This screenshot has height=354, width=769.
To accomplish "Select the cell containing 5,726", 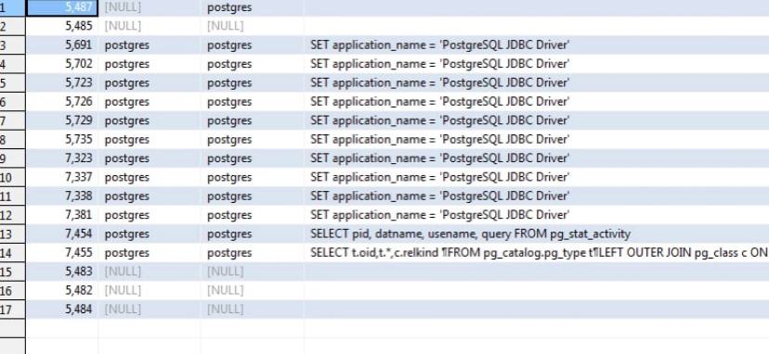I will click(62, 101).
